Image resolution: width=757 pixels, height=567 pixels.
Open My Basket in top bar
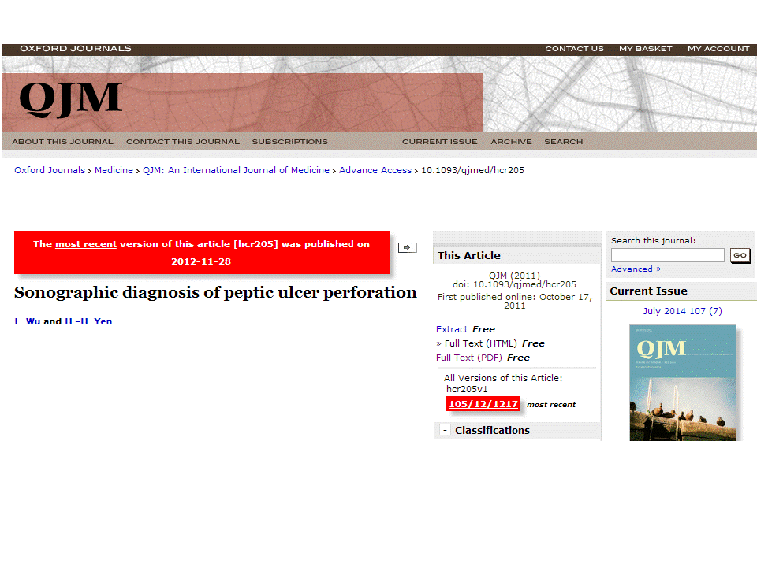coord(646,49)
